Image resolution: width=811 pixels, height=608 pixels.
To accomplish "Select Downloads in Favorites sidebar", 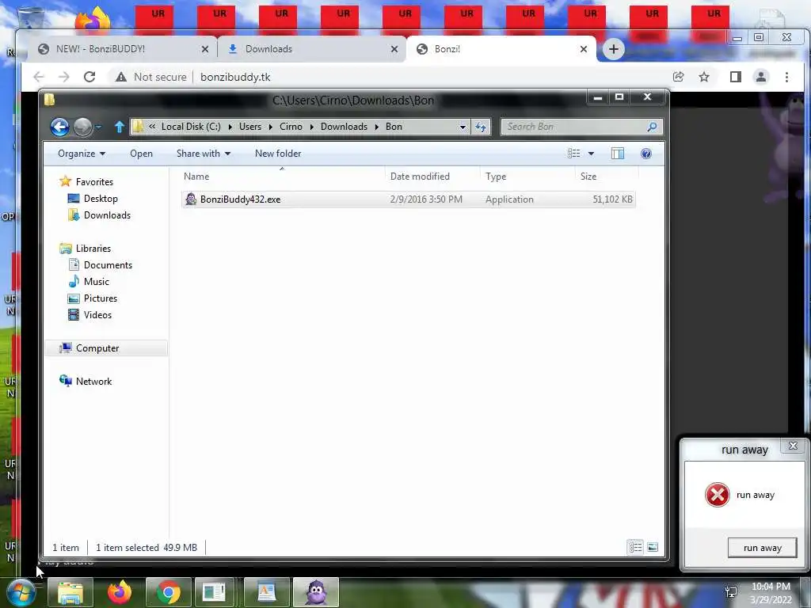I will pos(100,215).
